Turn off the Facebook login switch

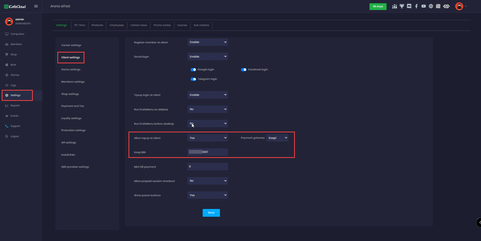[244, 70]
